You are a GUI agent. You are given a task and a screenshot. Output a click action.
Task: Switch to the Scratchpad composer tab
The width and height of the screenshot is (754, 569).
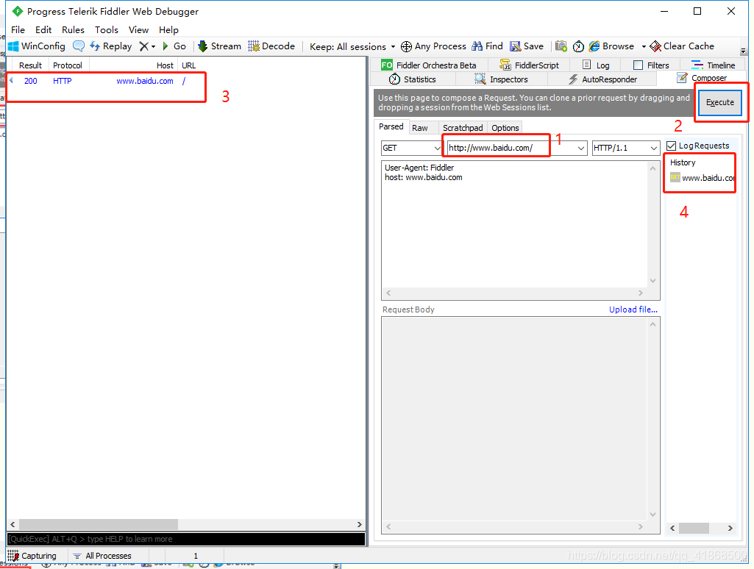[463, 128]
